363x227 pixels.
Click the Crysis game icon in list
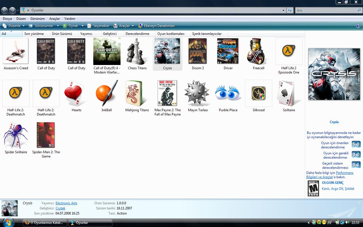(167, 51)
